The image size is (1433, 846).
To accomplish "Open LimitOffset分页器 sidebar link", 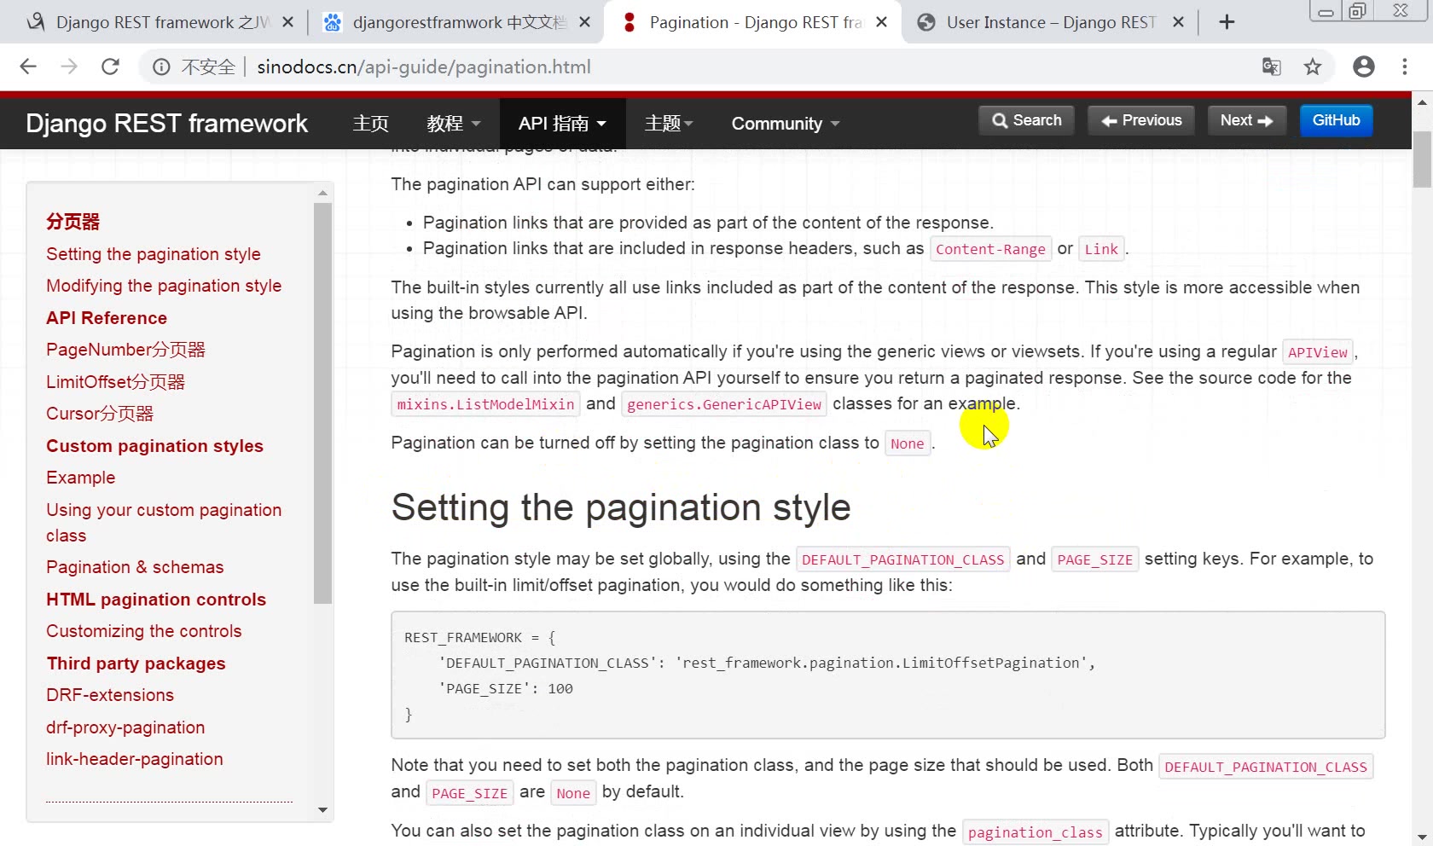I will click(116, 382).
